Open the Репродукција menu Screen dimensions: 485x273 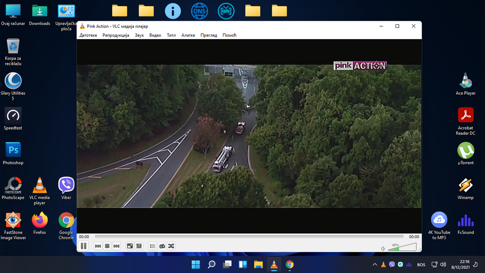coord(116,35)
